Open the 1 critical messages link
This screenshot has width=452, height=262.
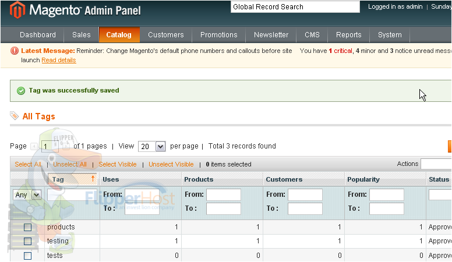pos(340,51)
